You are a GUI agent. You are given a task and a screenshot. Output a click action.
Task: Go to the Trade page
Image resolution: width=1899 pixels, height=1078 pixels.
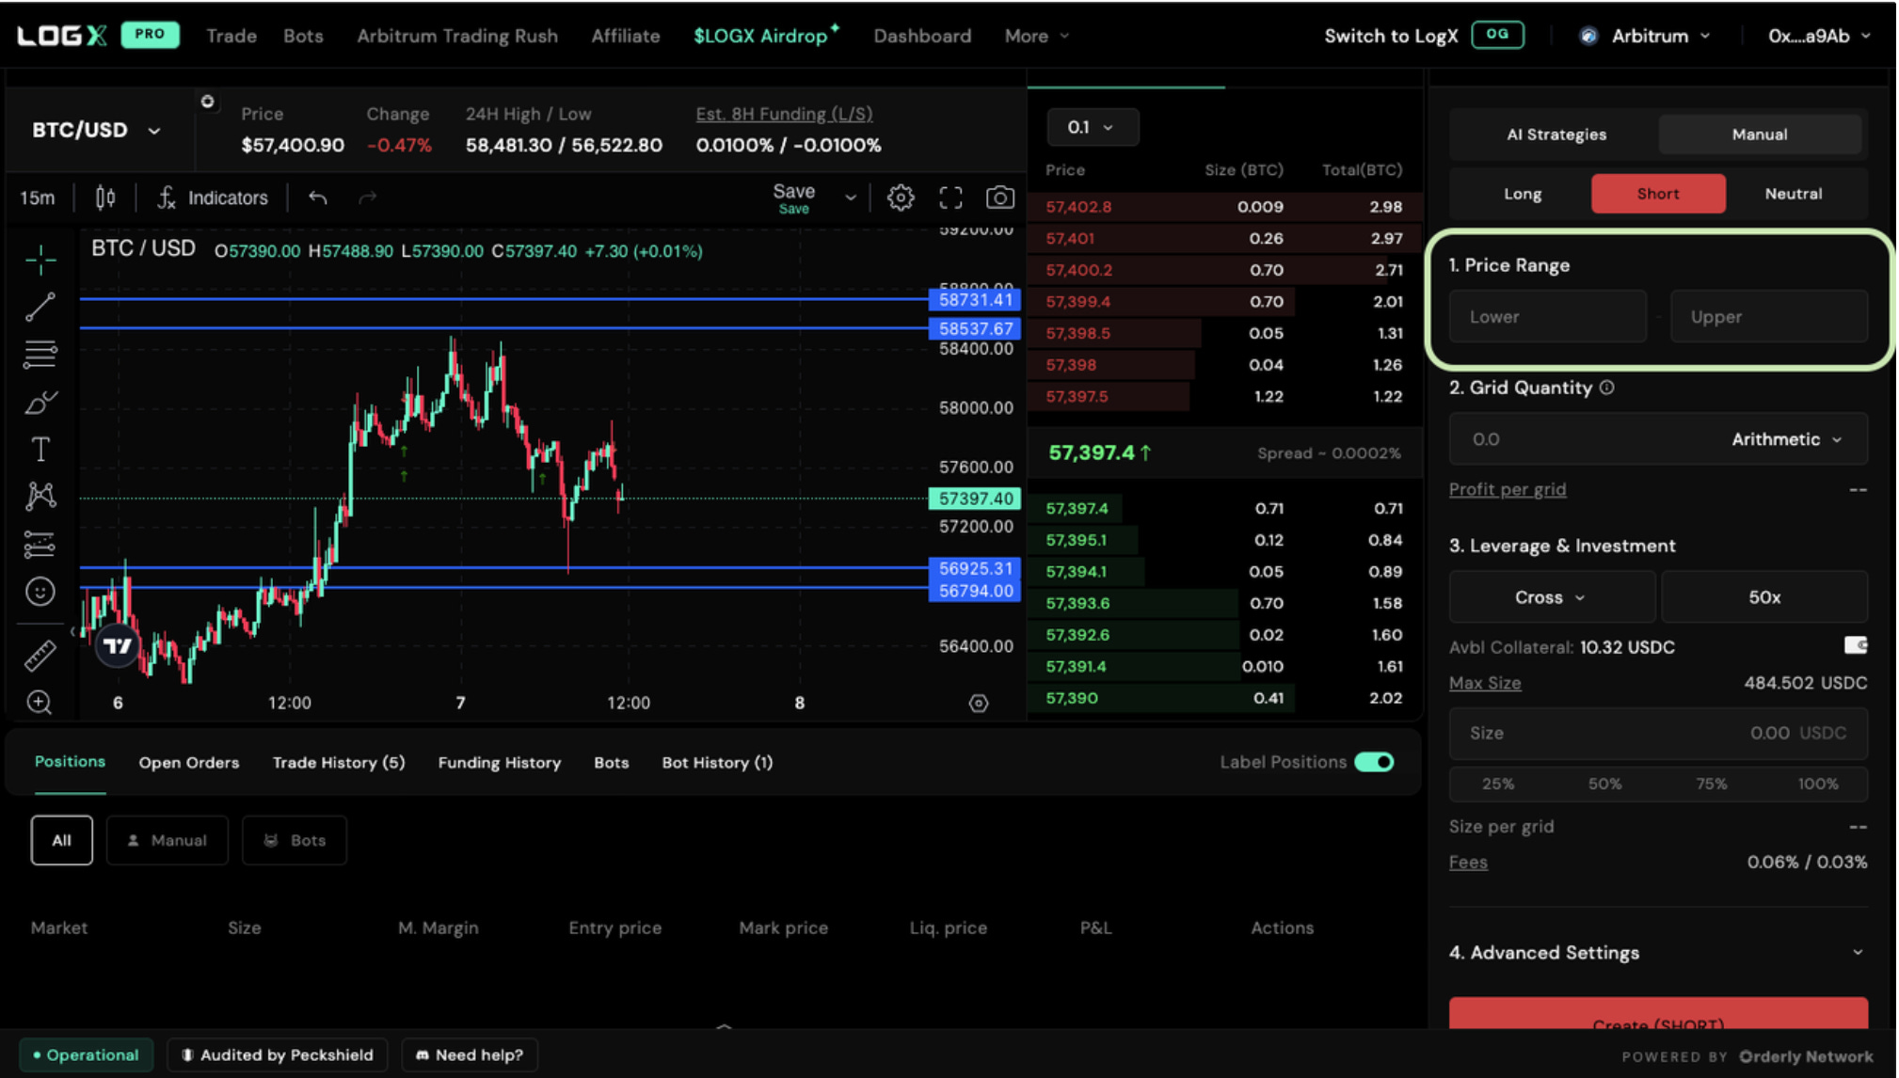click(231, 36)
